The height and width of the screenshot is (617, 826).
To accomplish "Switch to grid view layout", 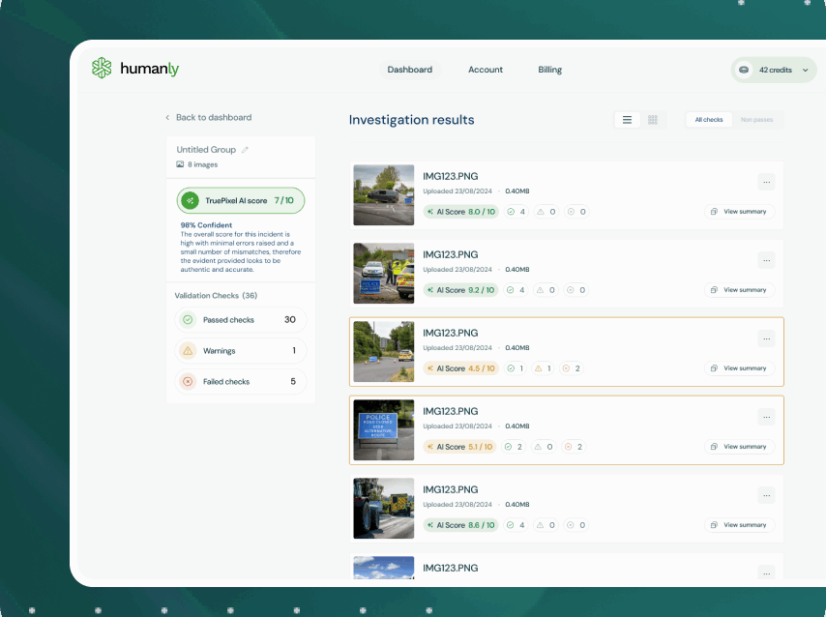I will (x=653, y=120).
